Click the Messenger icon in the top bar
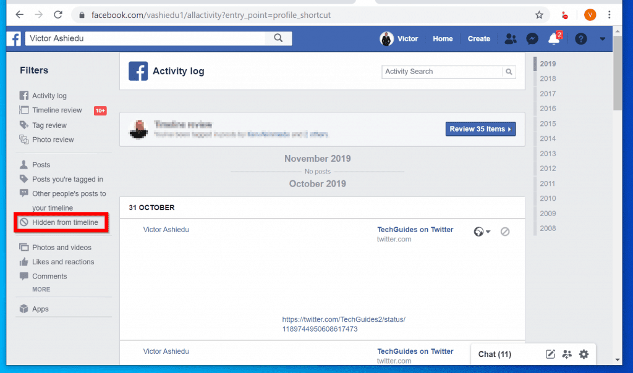633x373 pixels. pyautogui.click(x=532, y=38)
